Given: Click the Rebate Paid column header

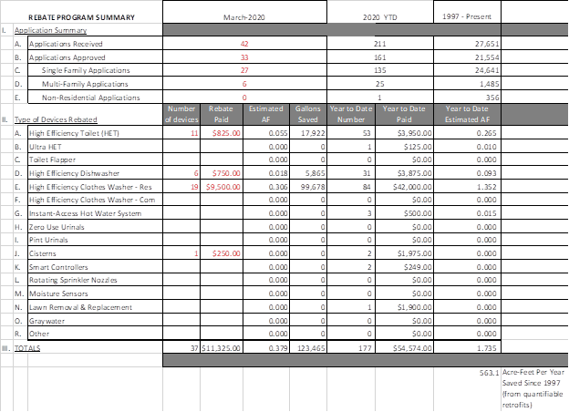Looking at the screenshot, I should pos(222,113).
